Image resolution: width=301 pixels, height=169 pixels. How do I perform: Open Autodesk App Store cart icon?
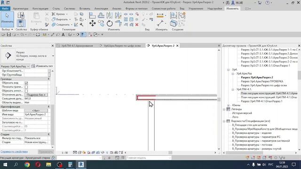260,3
